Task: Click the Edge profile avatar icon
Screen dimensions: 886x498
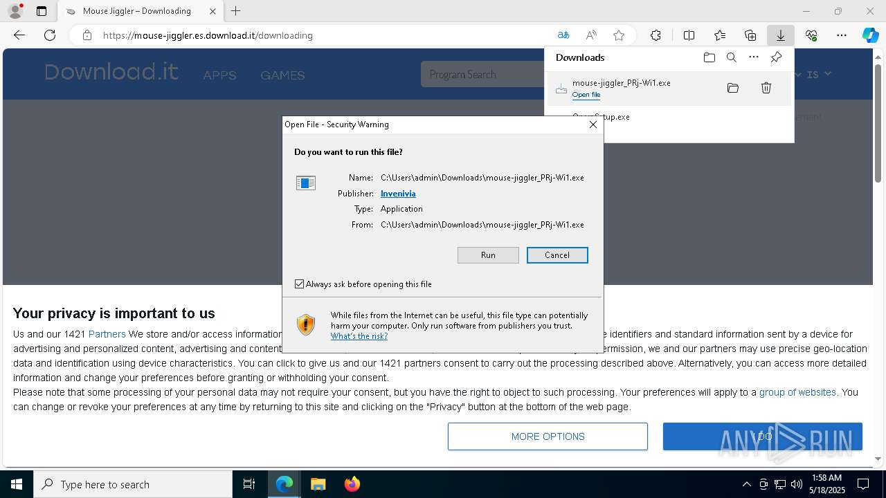Action: (15, 11)
